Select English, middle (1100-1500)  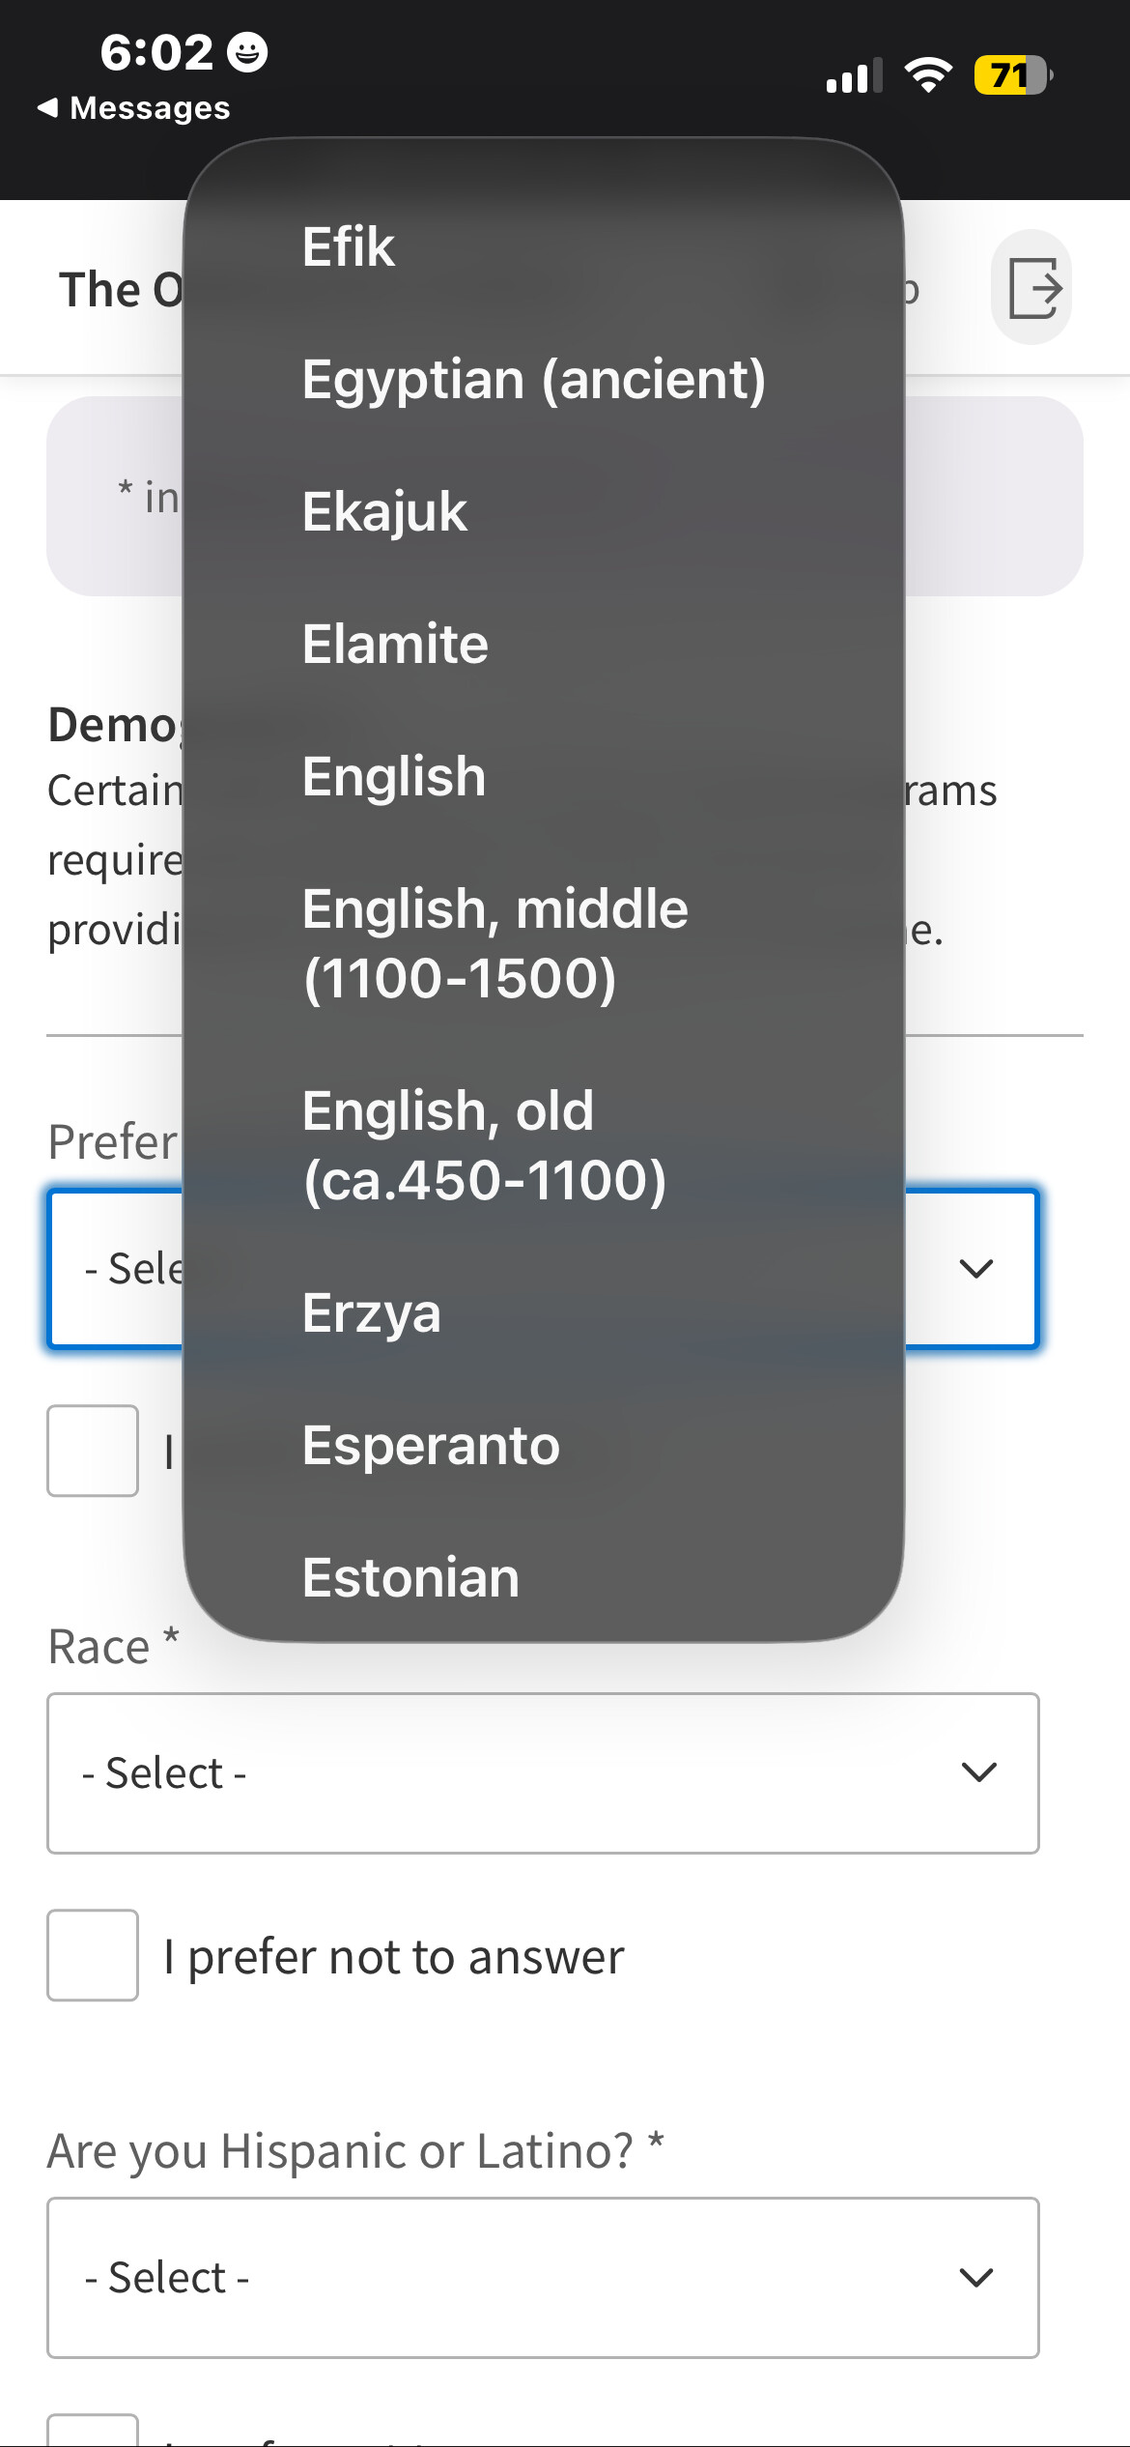[x=494, y=943]
